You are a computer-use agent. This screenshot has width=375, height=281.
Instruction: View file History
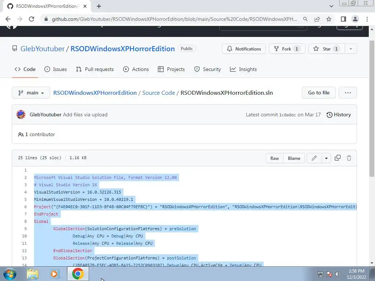click(x=339, y=115)
